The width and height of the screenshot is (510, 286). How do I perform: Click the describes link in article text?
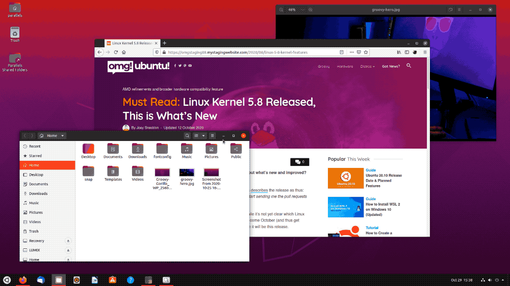point(259,190)
